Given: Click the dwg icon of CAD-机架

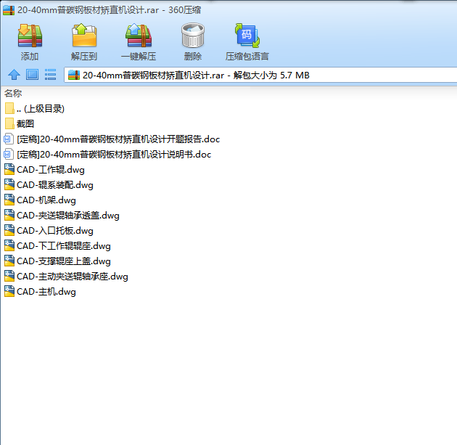Looking at the screenshot, I should [9, 200].
